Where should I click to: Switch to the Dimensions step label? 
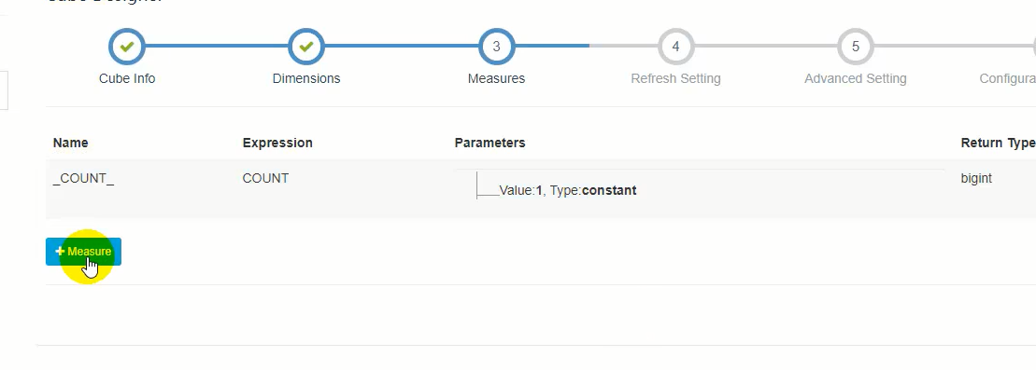click(305, 78)
